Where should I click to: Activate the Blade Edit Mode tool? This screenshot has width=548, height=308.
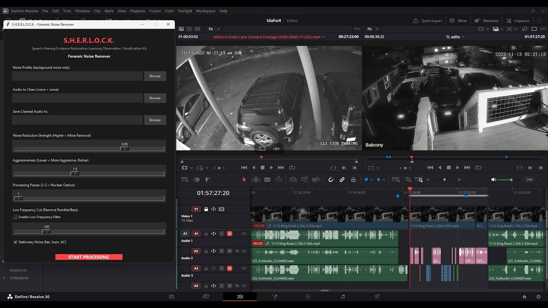(267, 180)
